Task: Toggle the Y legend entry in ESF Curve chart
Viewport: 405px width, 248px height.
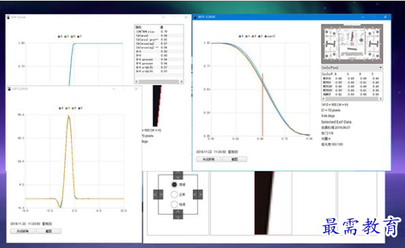Action: coord(80,37)
